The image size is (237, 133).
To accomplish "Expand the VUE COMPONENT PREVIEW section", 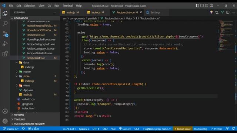I will coord(35,124).
